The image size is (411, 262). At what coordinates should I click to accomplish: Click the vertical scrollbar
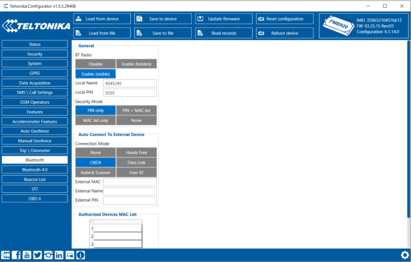click(408, 129)
